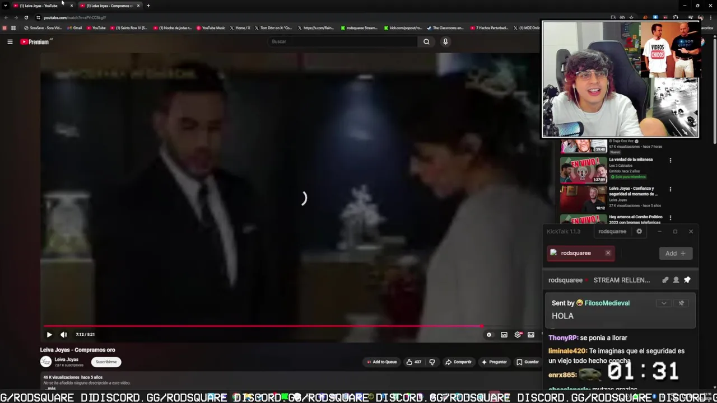
Task: Go back in browser history
Action: click(6, 17)
